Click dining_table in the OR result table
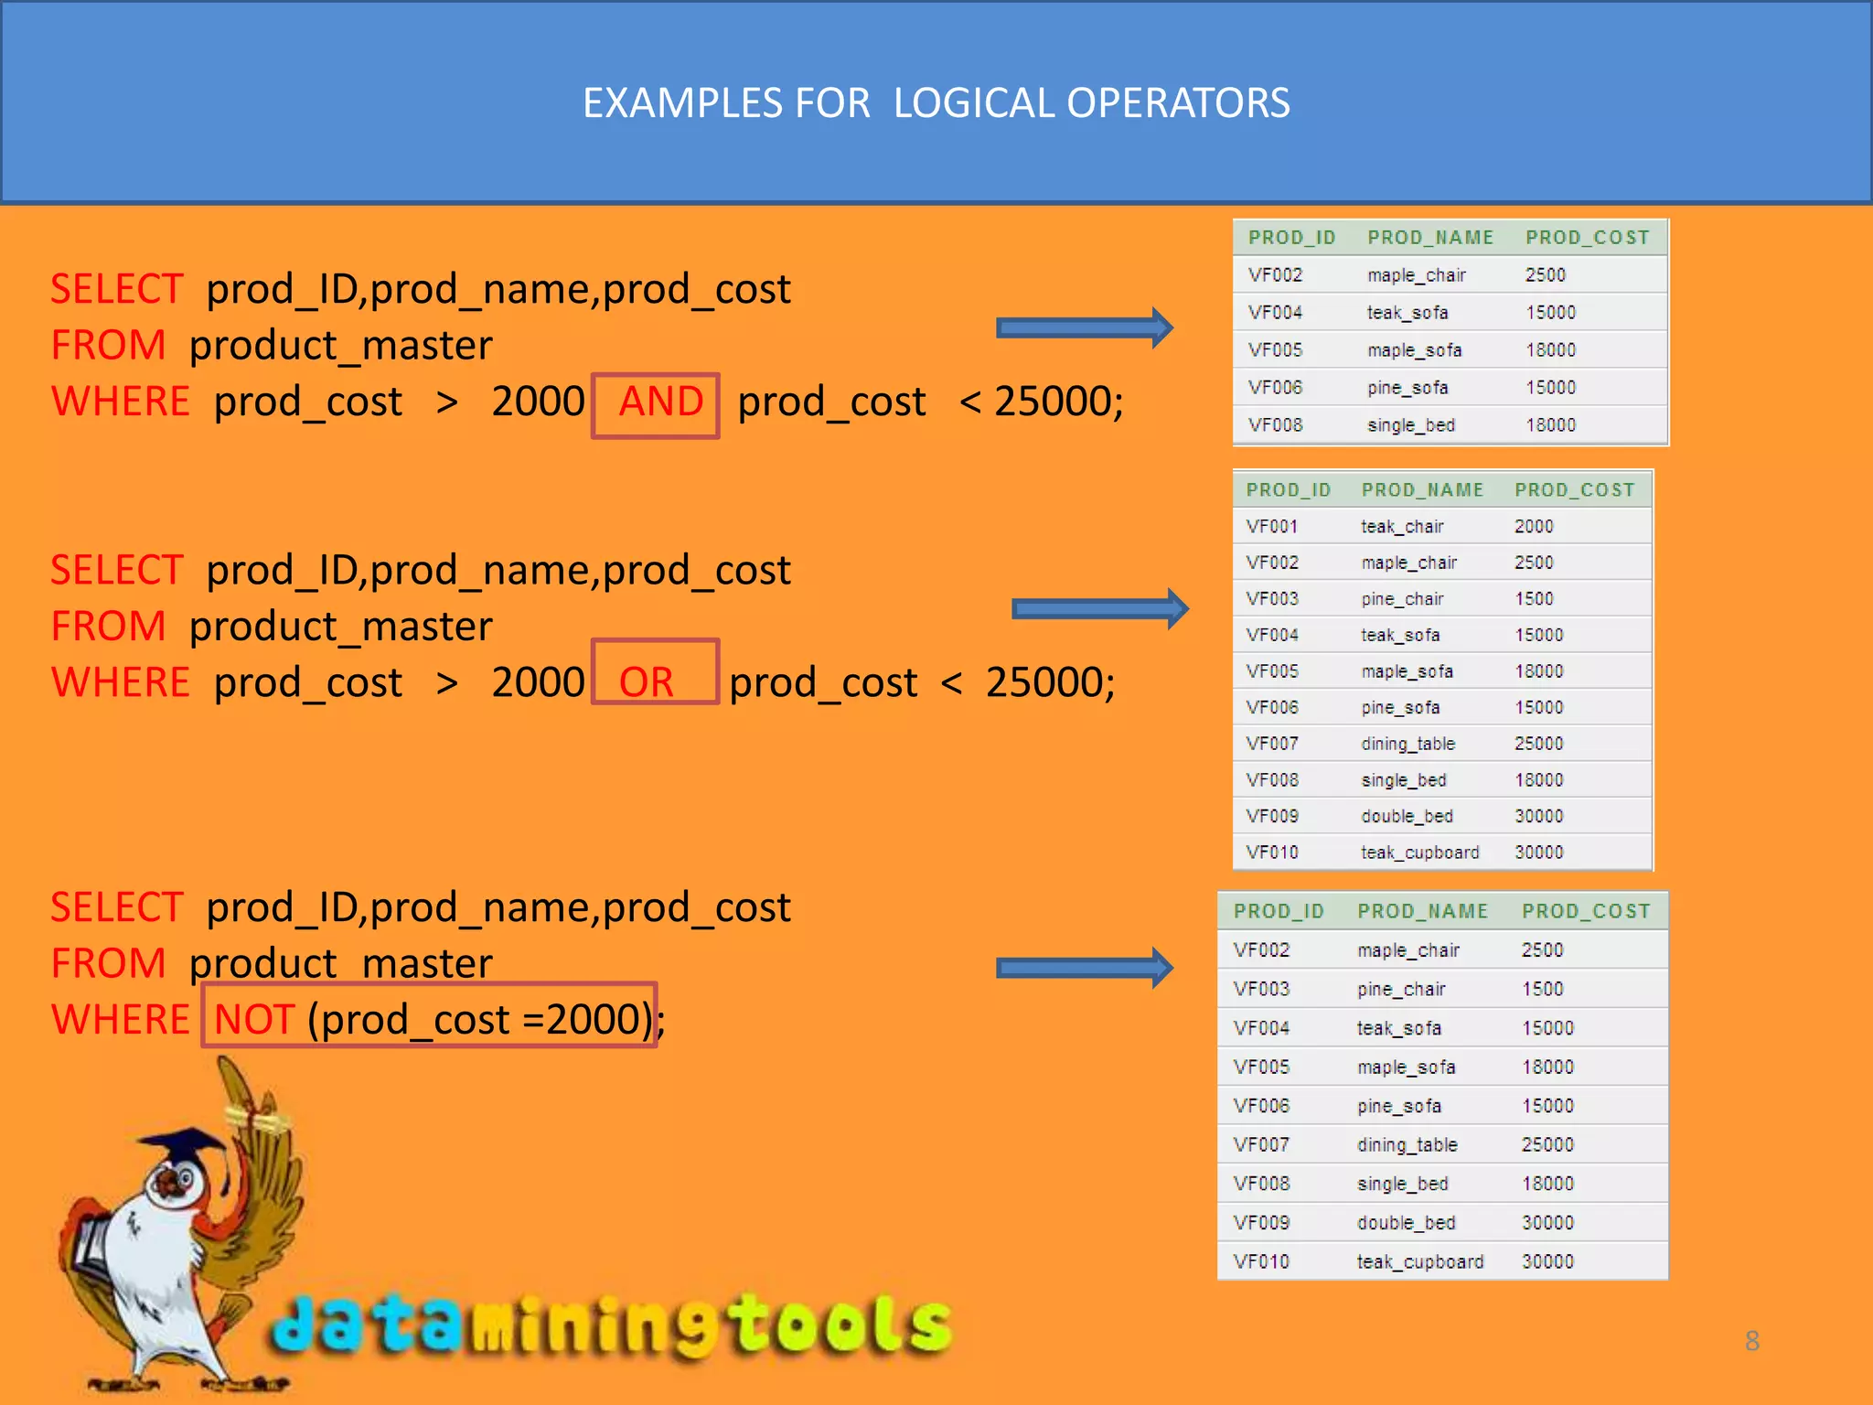The image size is (1873, 1405). [1407, 744]
